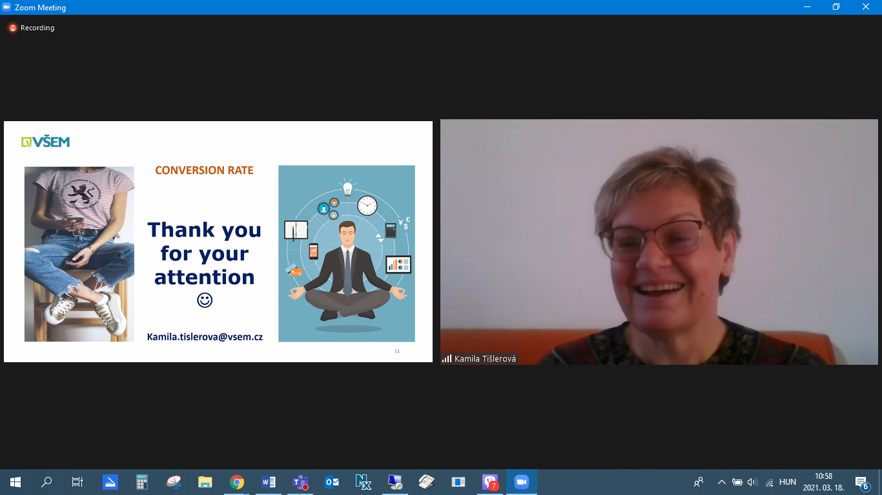Click the Recording indicator in Zoom

coord(31,28)
